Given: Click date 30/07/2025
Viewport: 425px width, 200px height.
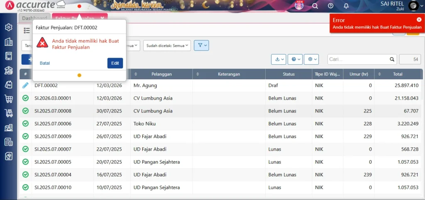Looking at the screenshot, I should [x=109, y=111].
